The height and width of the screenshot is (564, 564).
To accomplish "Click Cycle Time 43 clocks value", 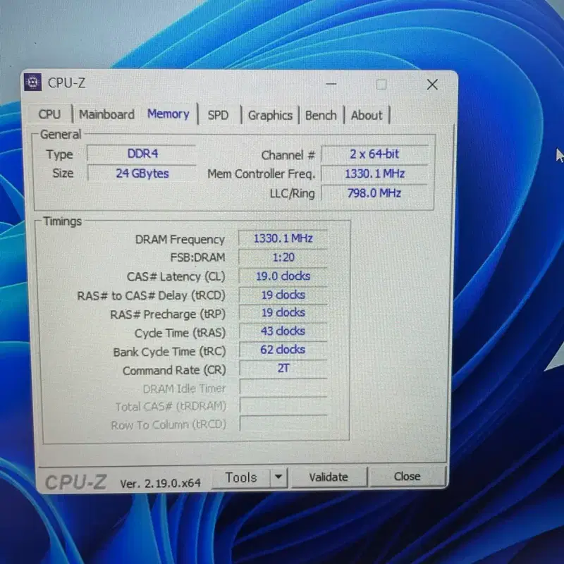I will coord(283,331).
